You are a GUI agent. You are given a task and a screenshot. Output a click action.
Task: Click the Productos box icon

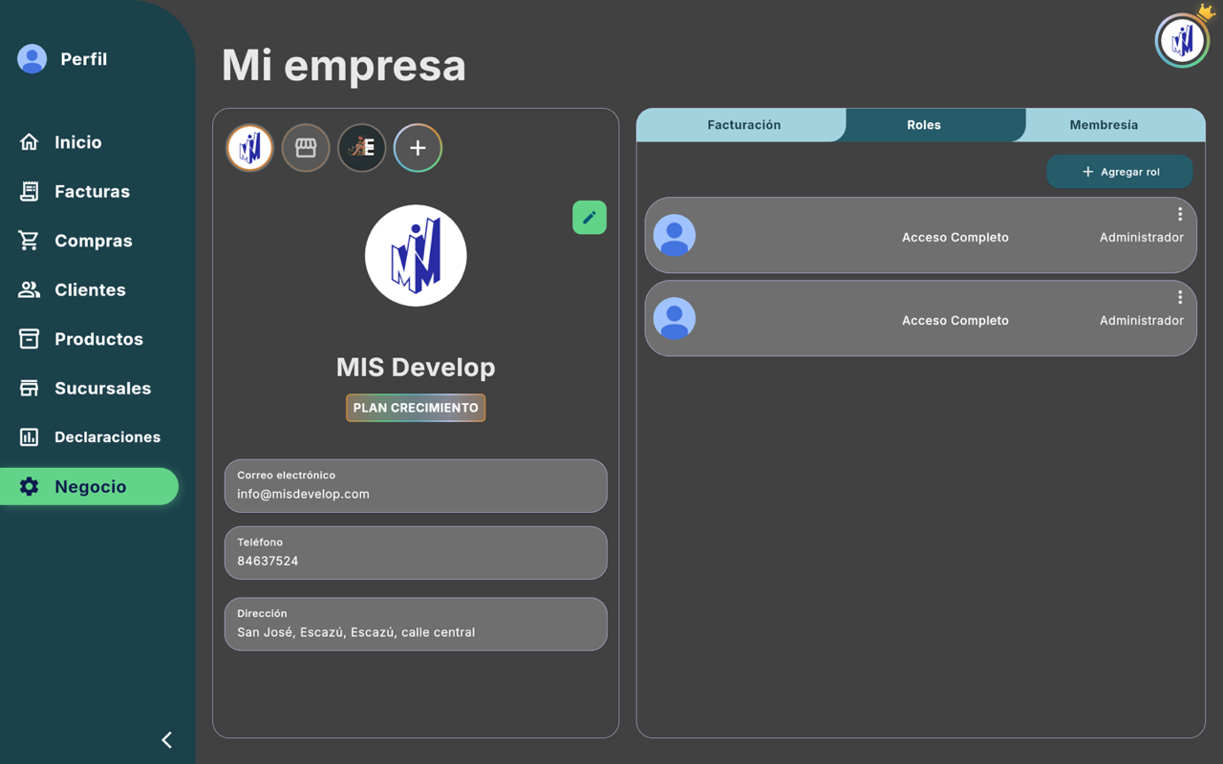pos(29,339)
